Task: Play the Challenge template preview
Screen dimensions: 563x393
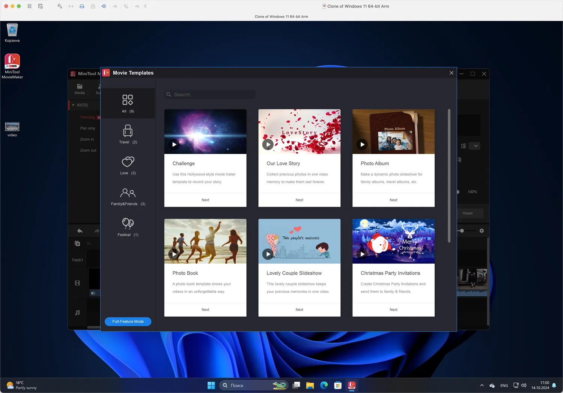Action: coord(174,145)
